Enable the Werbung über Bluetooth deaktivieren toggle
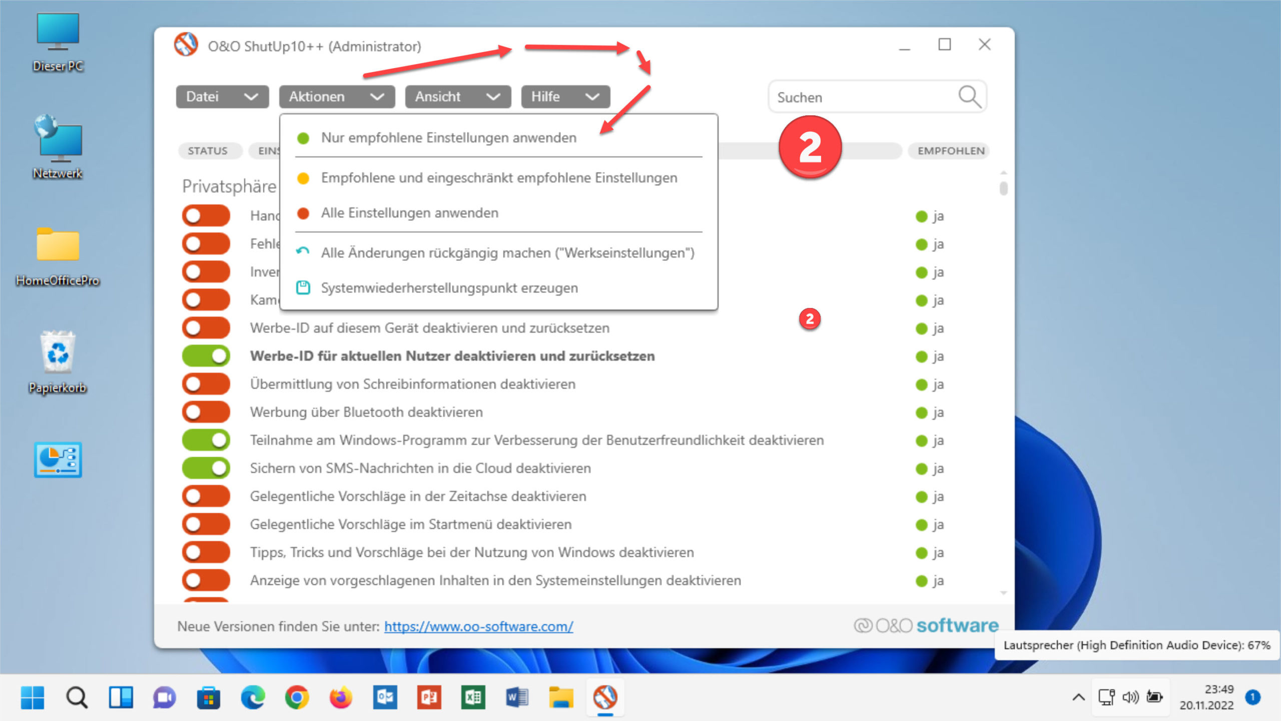The image size is (1281, 721). (x=206, y=412)
